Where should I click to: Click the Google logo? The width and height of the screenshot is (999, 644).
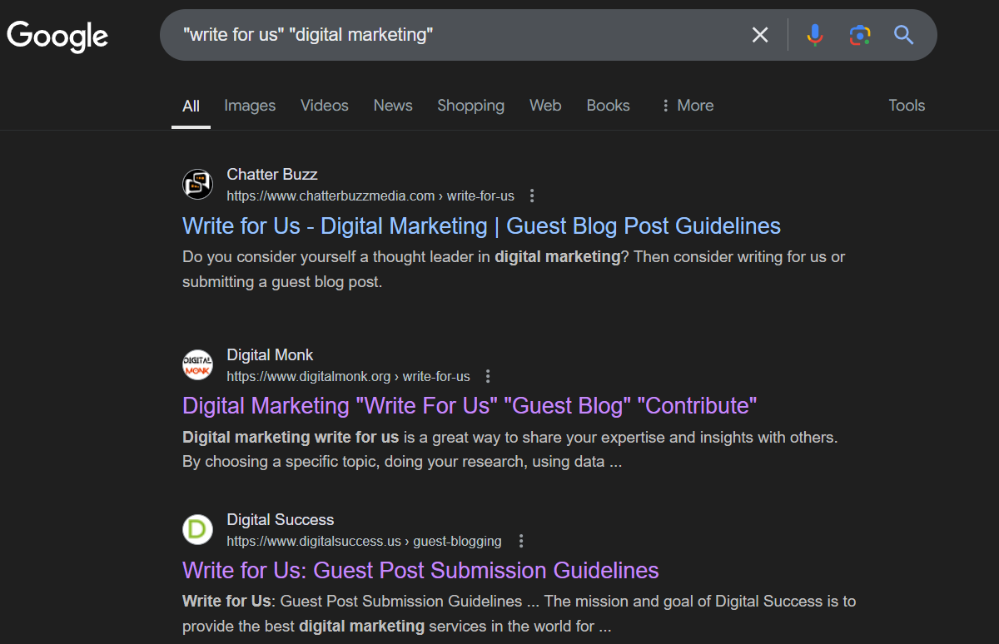[x=57, y=36]
